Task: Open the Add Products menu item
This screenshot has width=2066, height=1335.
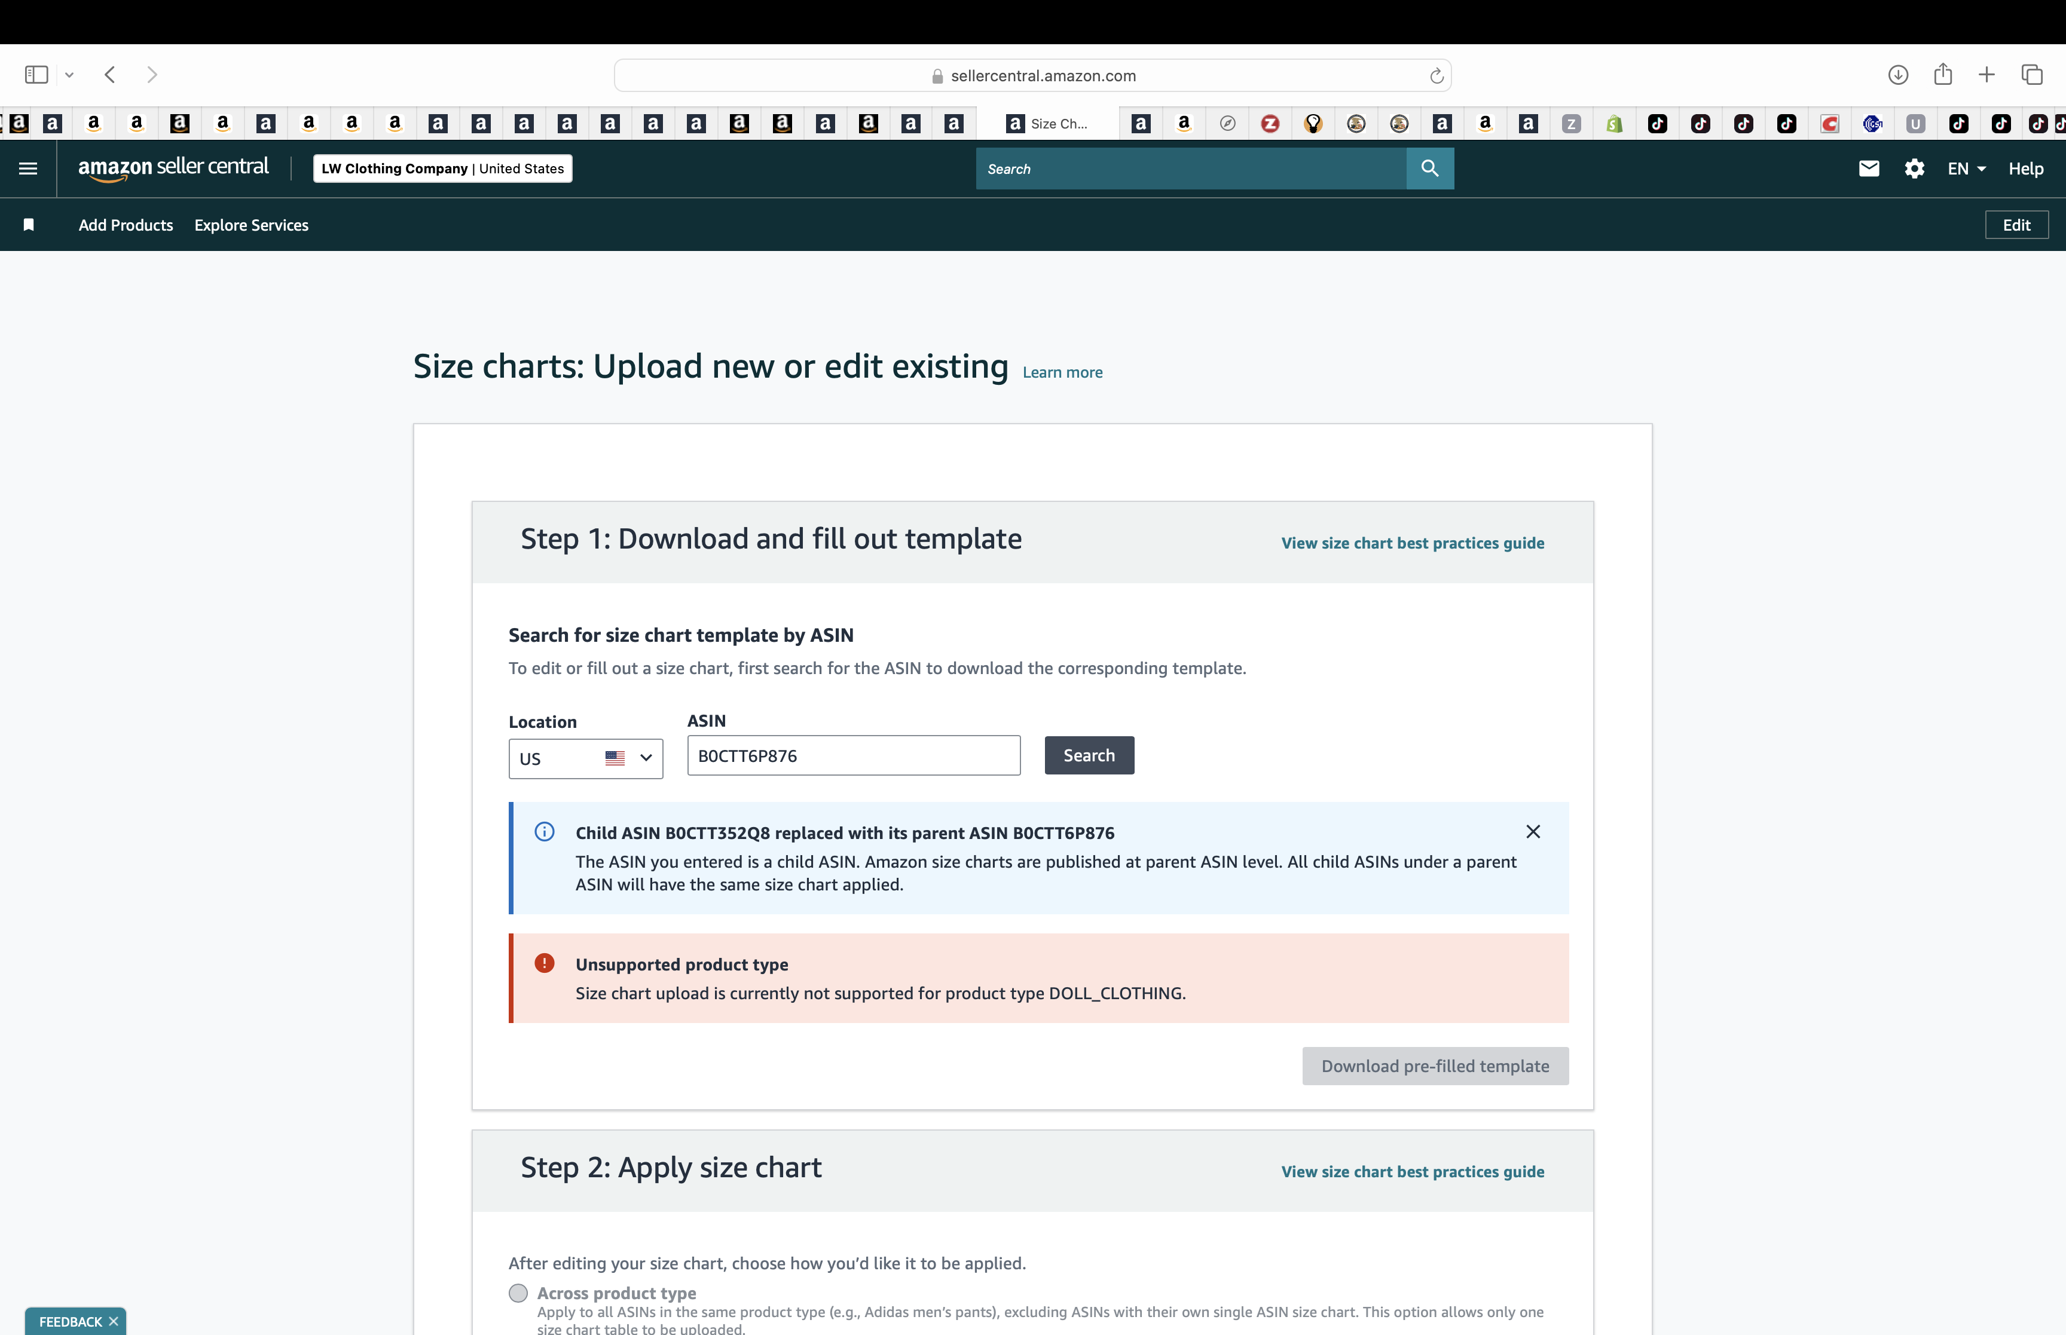Action: click(x=126, y=225)
